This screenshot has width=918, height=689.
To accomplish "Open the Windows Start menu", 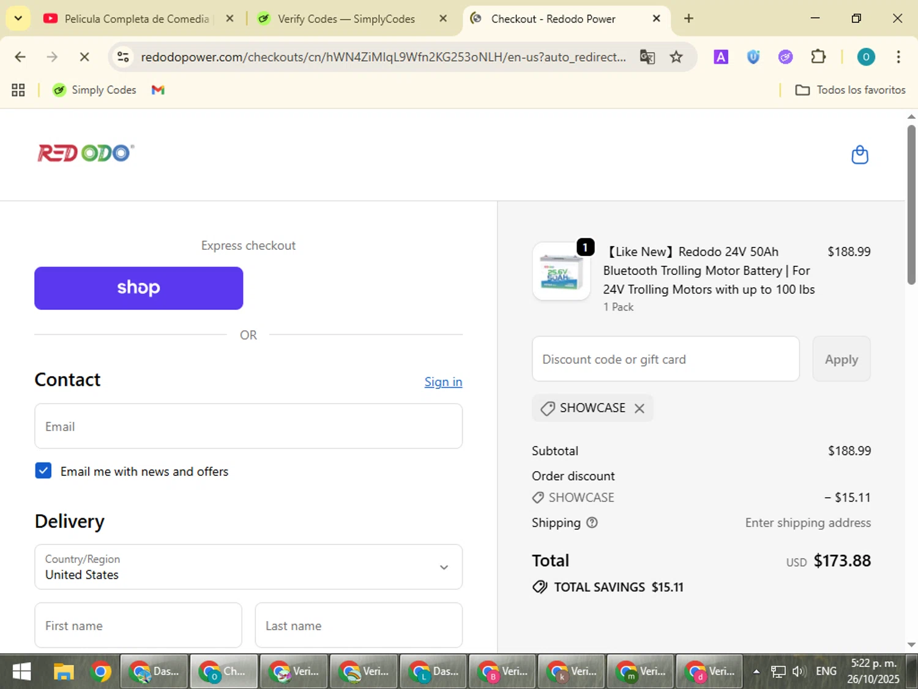I will pos(21,672).
